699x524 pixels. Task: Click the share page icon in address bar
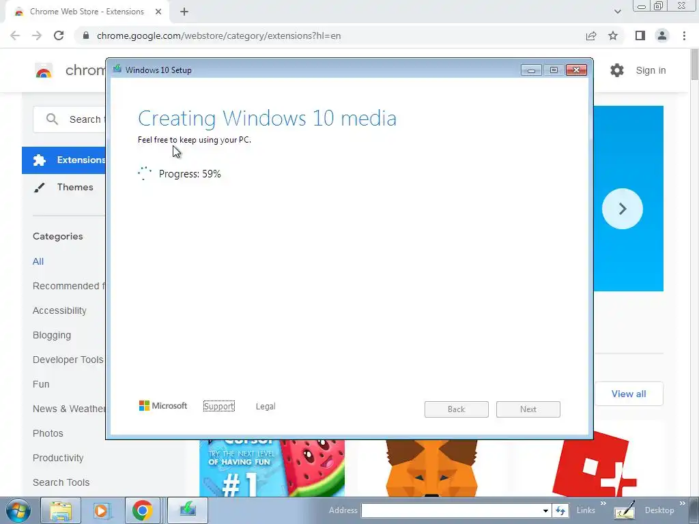pos(591,35)
